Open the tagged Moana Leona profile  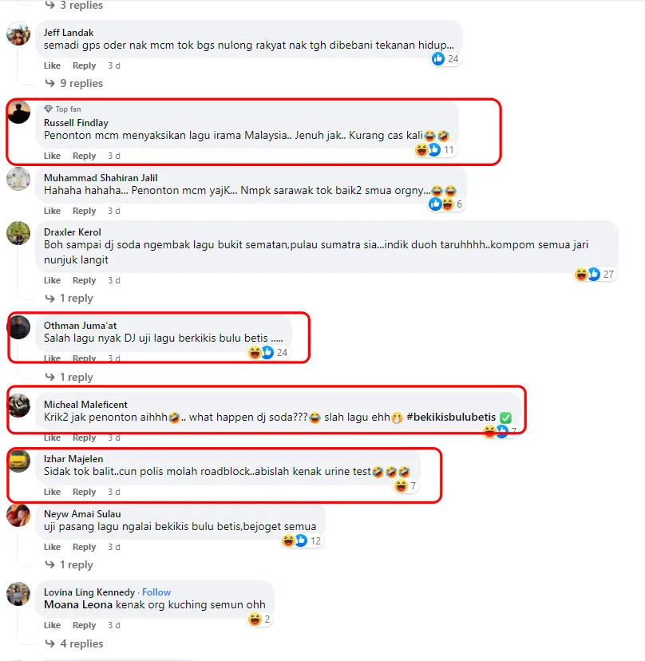[x=78, y=604]
